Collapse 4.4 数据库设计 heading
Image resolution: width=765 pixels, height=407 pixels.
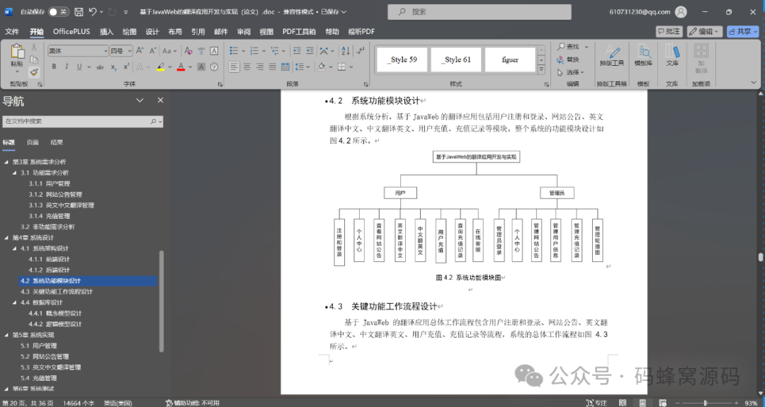pos(15,302)
